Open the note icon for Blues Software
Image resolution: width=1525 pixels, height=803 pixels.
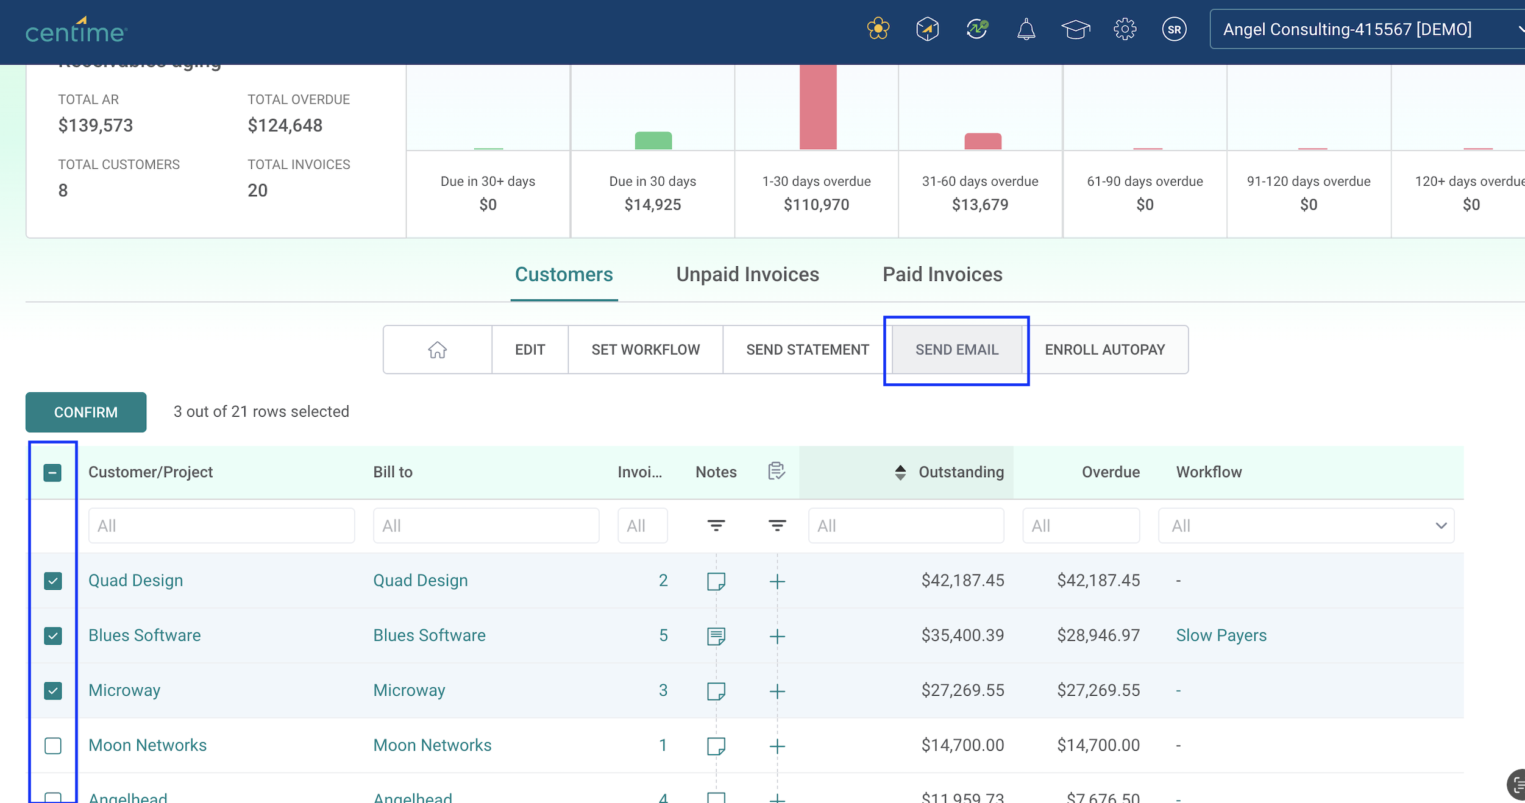tap(716, 636)
